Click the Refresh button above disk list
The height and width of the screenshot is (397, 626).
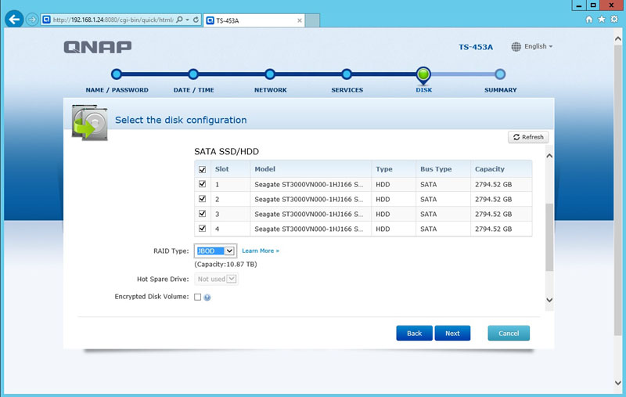pos(528,137)
